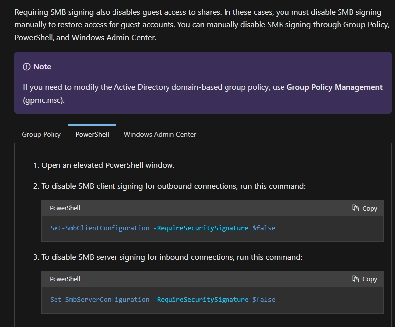Select the PowerShell tab
The width and height of the screenshot is (395, 327).
(x=92, y=134)
